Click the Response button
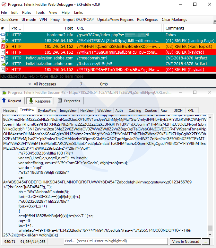216x248 pixels. (39, 101)
